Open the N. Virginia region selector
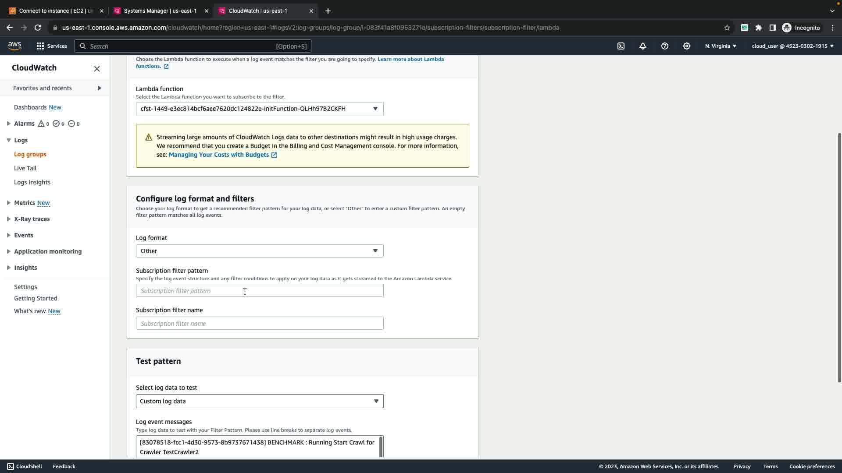The image size is (842, 473). click(721, 46)
